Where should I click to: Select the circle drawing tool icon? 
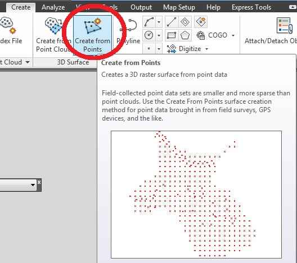(x=149, y=35)
